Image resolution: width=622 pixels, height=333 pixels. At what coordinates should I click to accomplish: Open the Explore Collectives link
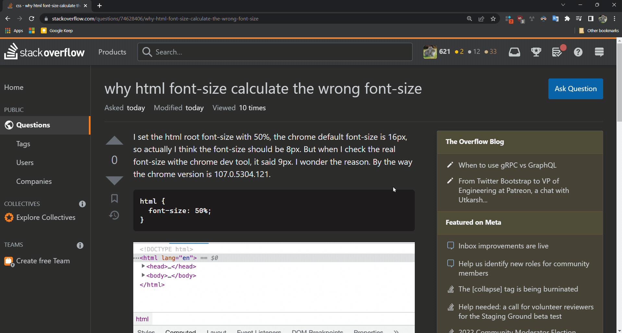pyautogui.click(x=46, y=217)
